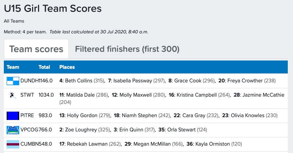Switch to the Team scores tab
The image size is (293, 153).
point(36,49)
